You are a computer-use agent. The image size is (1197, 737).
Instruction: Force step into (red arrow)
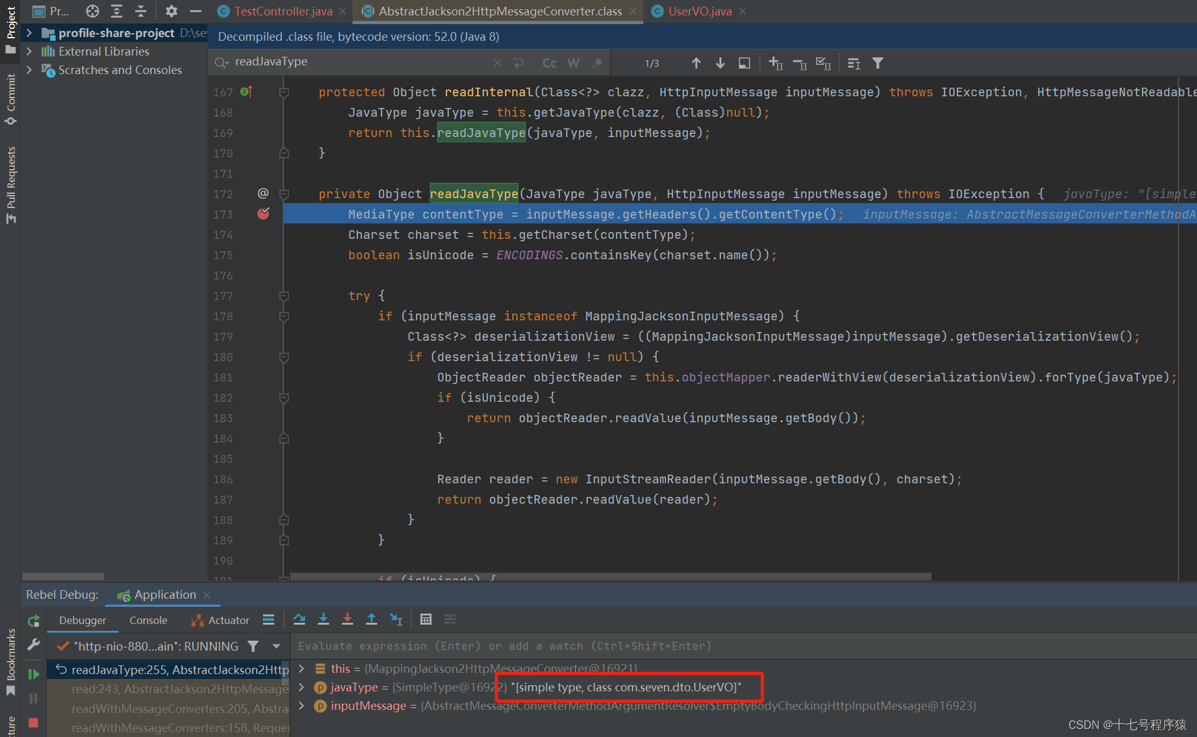[x=348, y=619]
